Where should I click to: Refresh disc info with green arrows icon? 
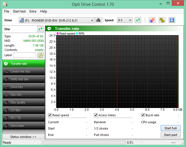click(x=41, y=29)
